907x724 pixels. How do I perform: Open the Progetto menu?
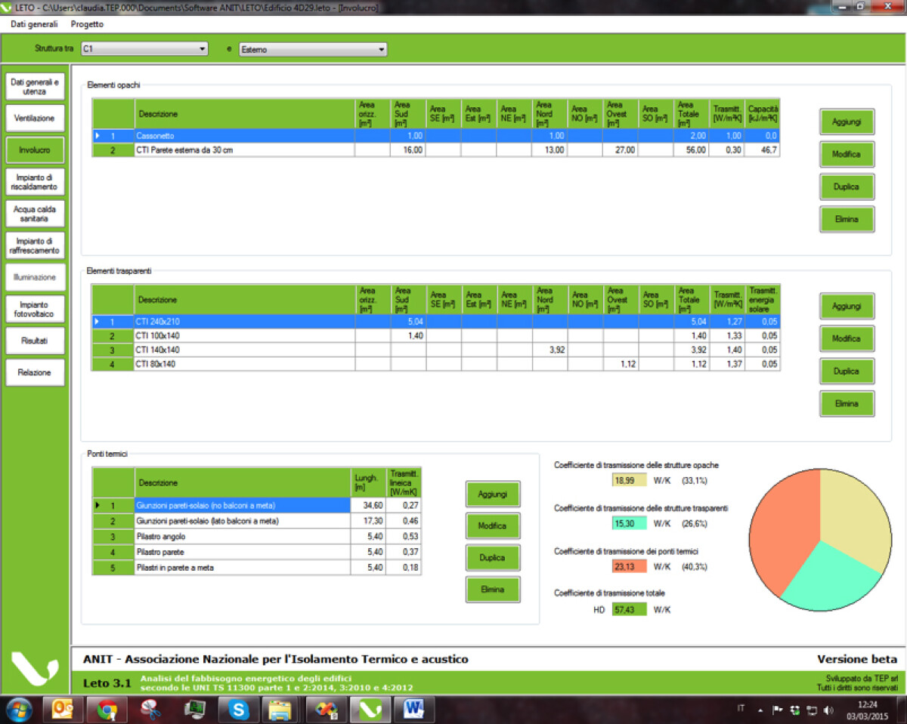pyautogui.click(x=87, y=24)
